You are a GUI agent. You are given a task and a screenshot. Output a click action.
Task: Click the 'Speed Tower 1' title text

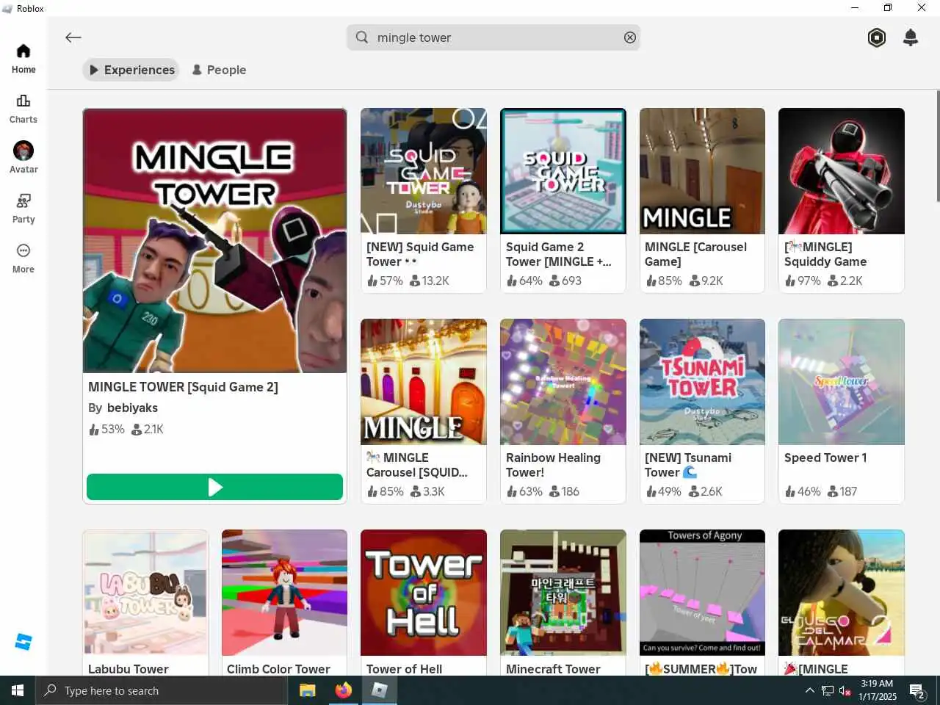825,458
